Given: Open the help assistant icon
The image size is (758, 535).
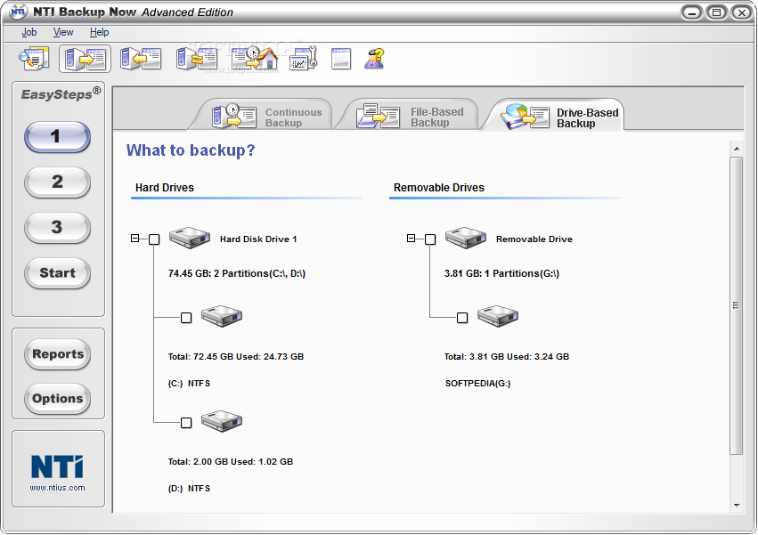Looking at the screenshot, I should pyautogui.click(x=375, y=59).
